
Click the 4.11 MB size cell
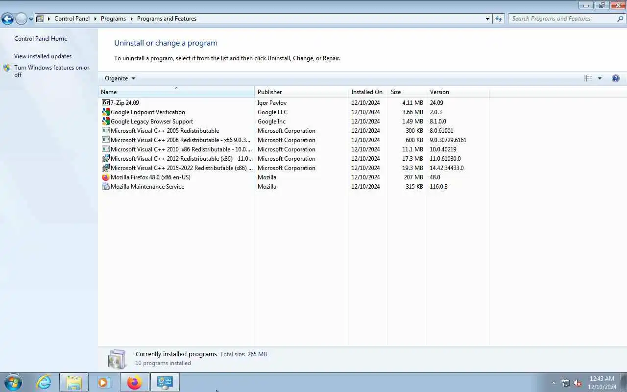[x=412, y=103]
